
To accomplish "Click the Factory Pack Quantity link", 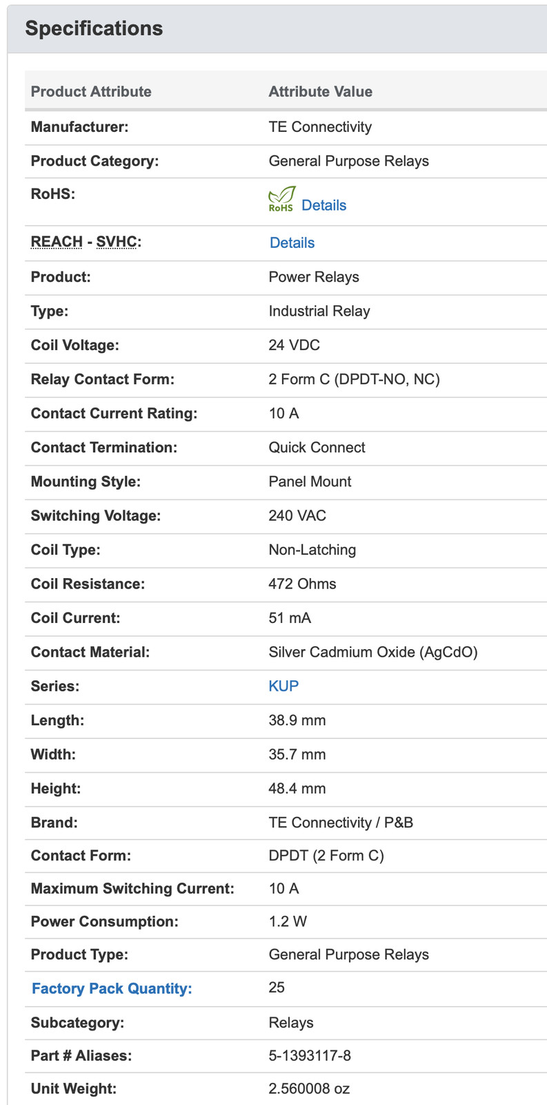I will [x=112, y=988].
